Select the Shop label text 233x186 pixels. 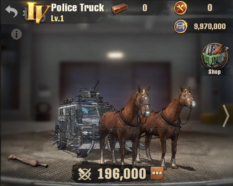[x=215, y=72]
